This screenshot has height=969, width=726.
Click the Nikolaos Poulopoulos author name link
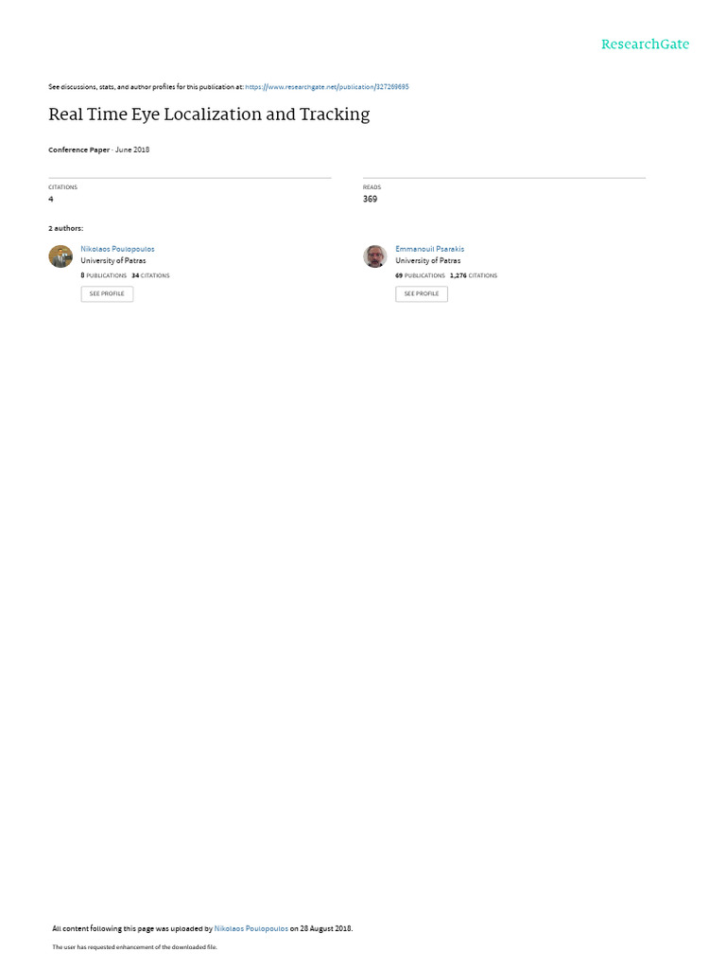point(117,249)
